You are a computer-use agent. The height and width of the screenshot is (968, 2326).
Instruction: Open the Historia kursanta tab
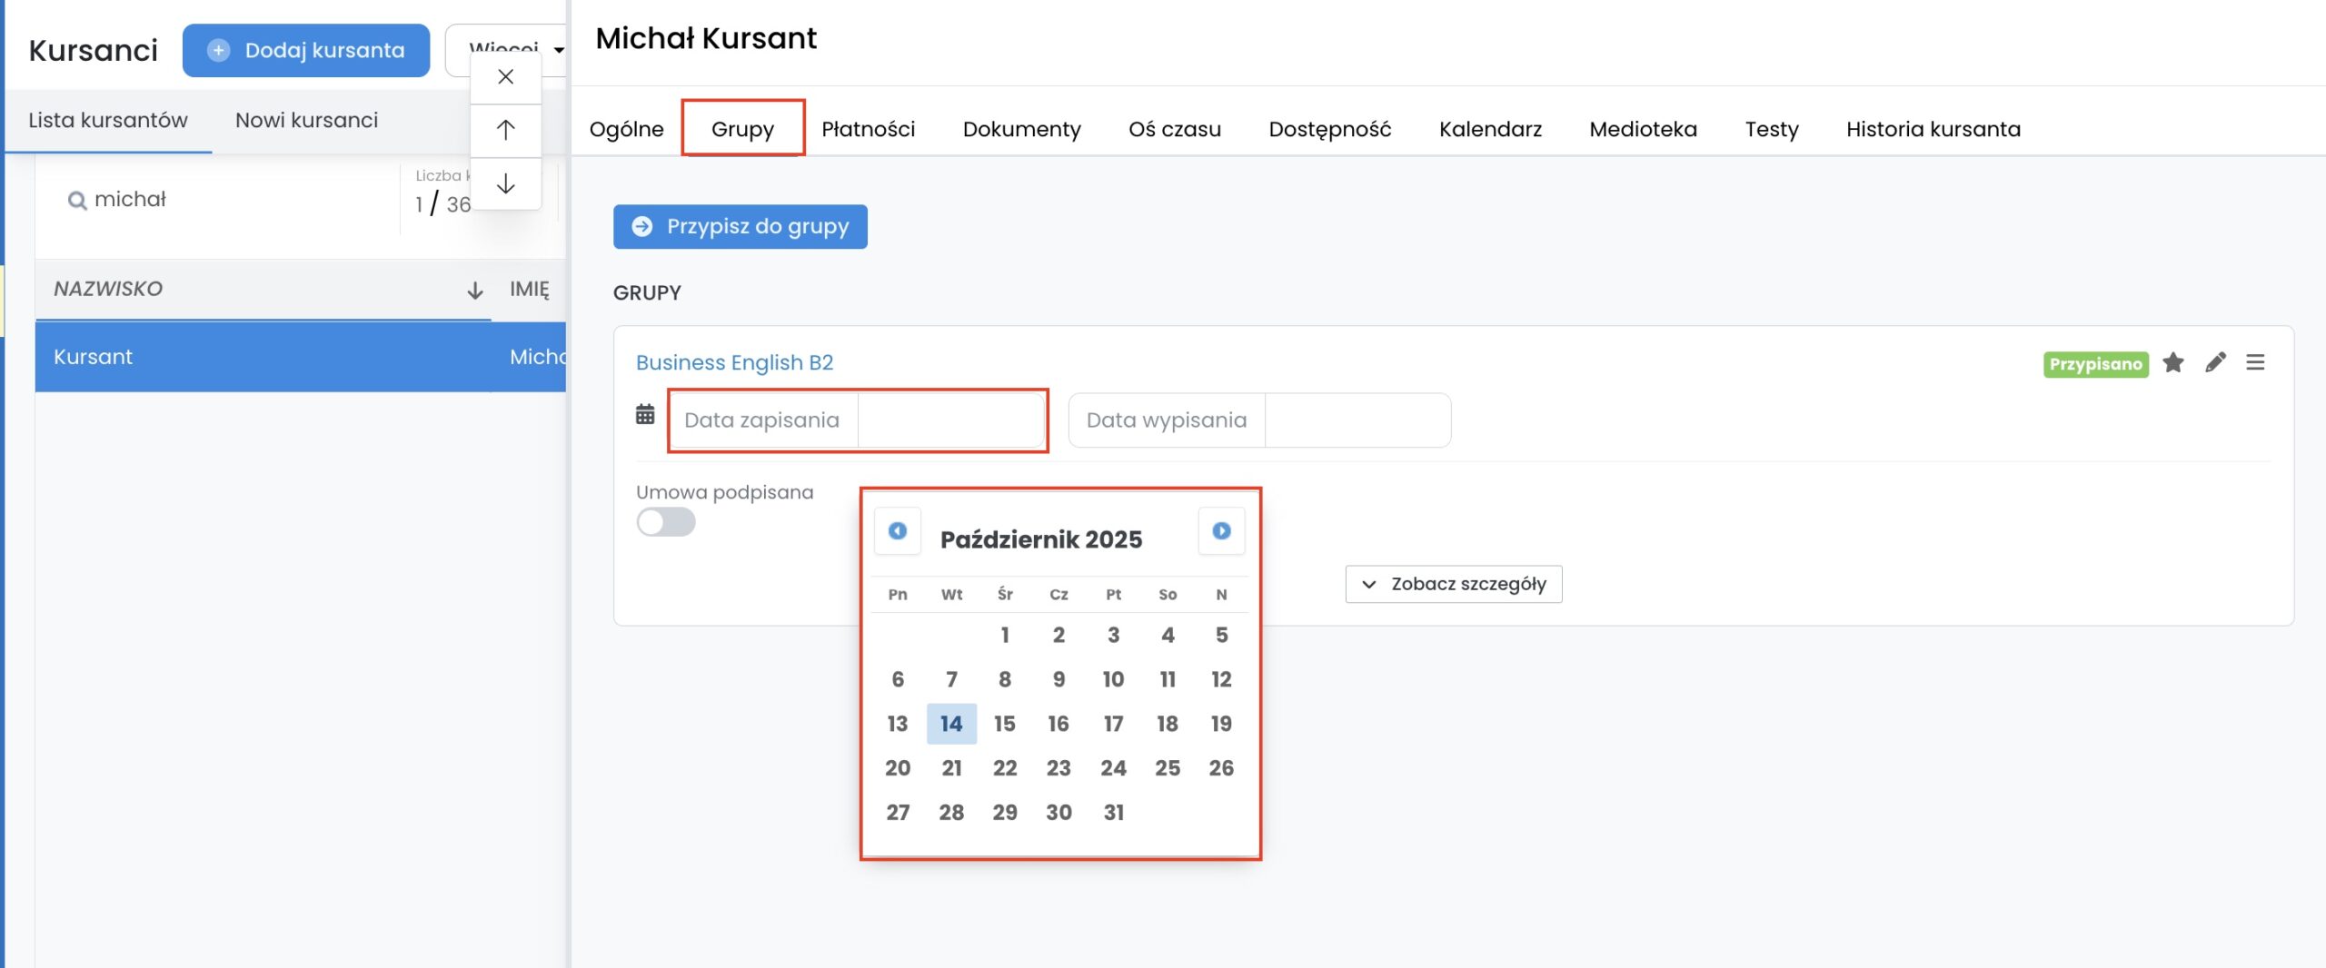click(x=1933, y=129)
